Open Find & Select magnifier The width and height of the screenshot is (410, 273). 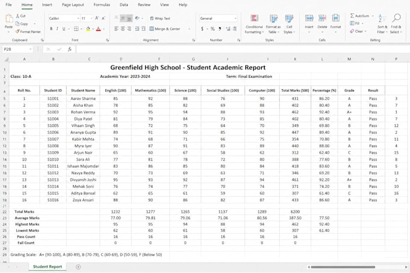396,24
